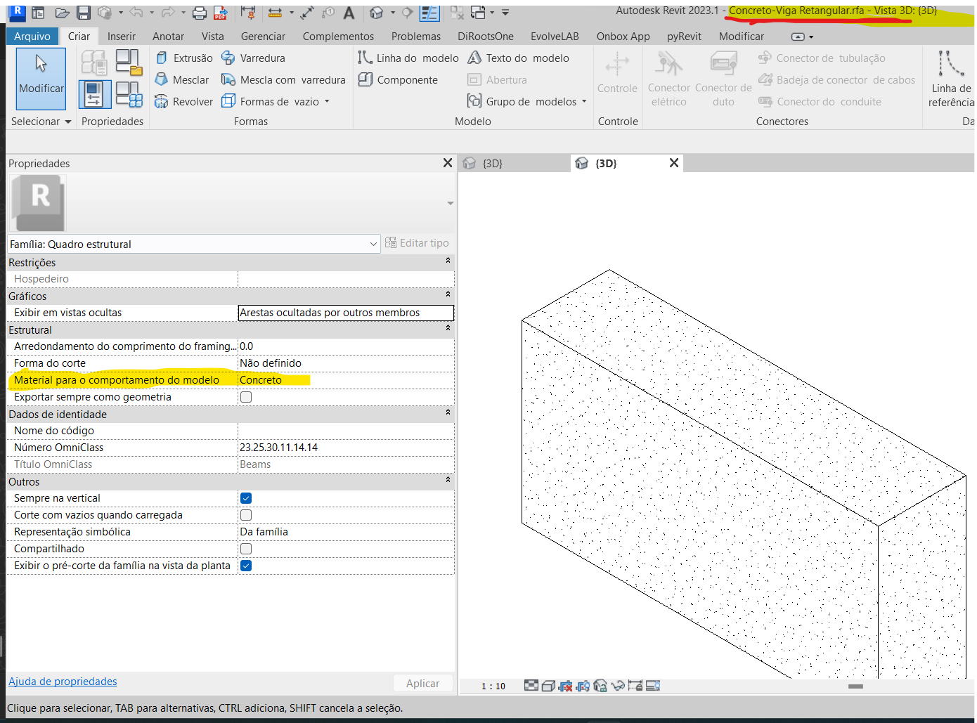Open the Gerenciar ribbon tab

point(263,36)
